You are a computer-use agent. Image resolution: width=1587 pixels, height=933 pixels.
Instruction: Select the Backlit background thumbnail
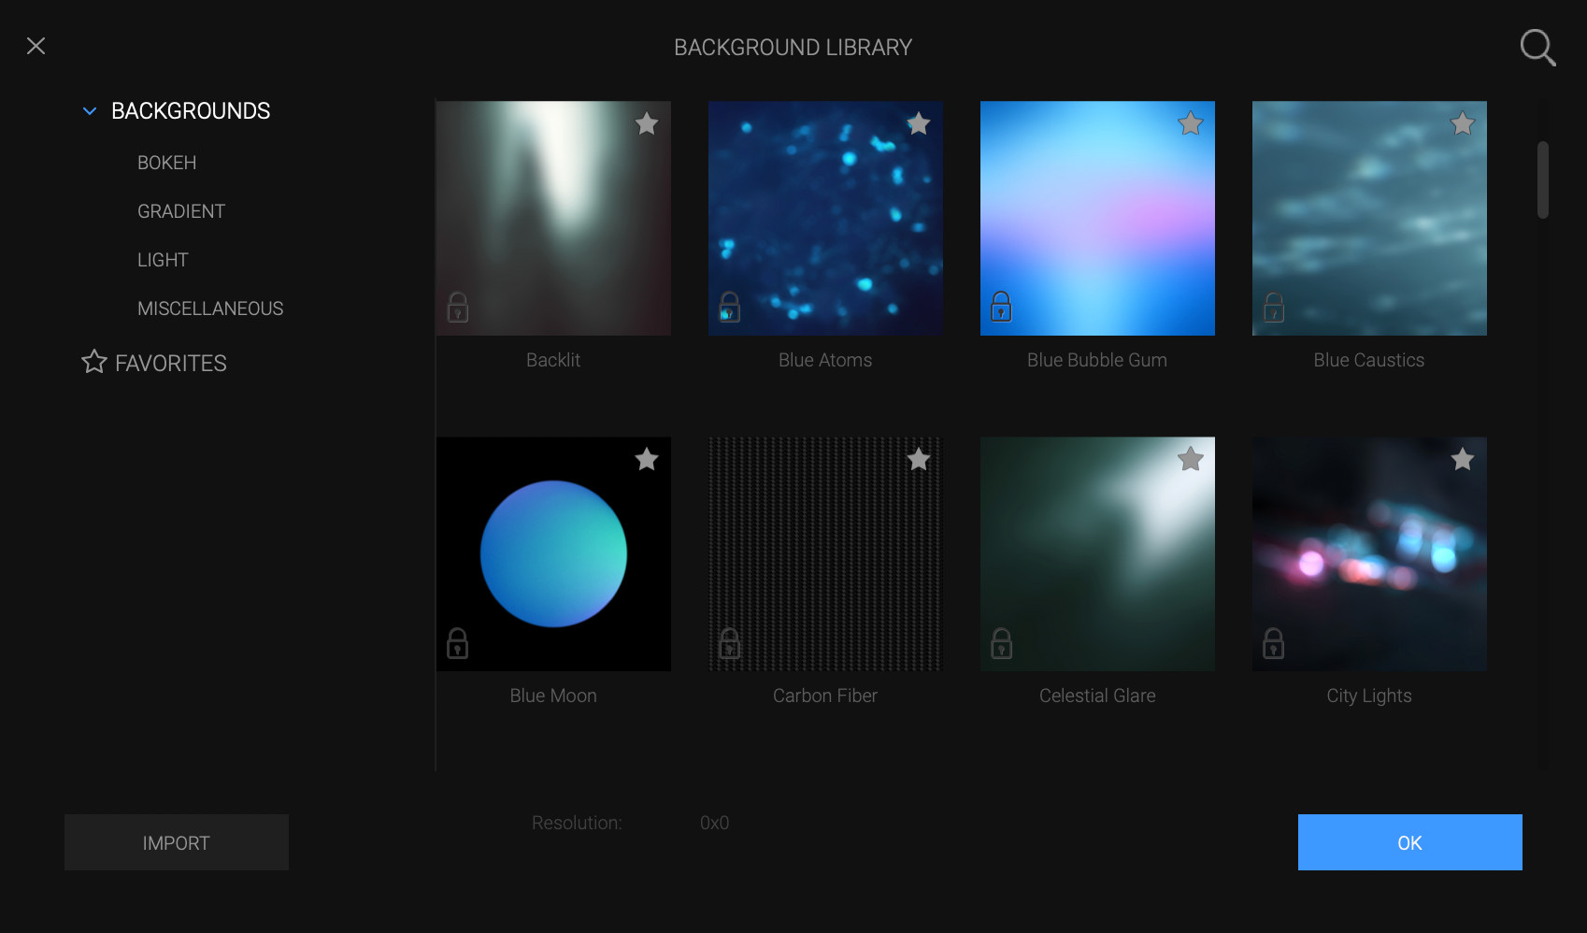pyautogui.click(x=553, y=218)
